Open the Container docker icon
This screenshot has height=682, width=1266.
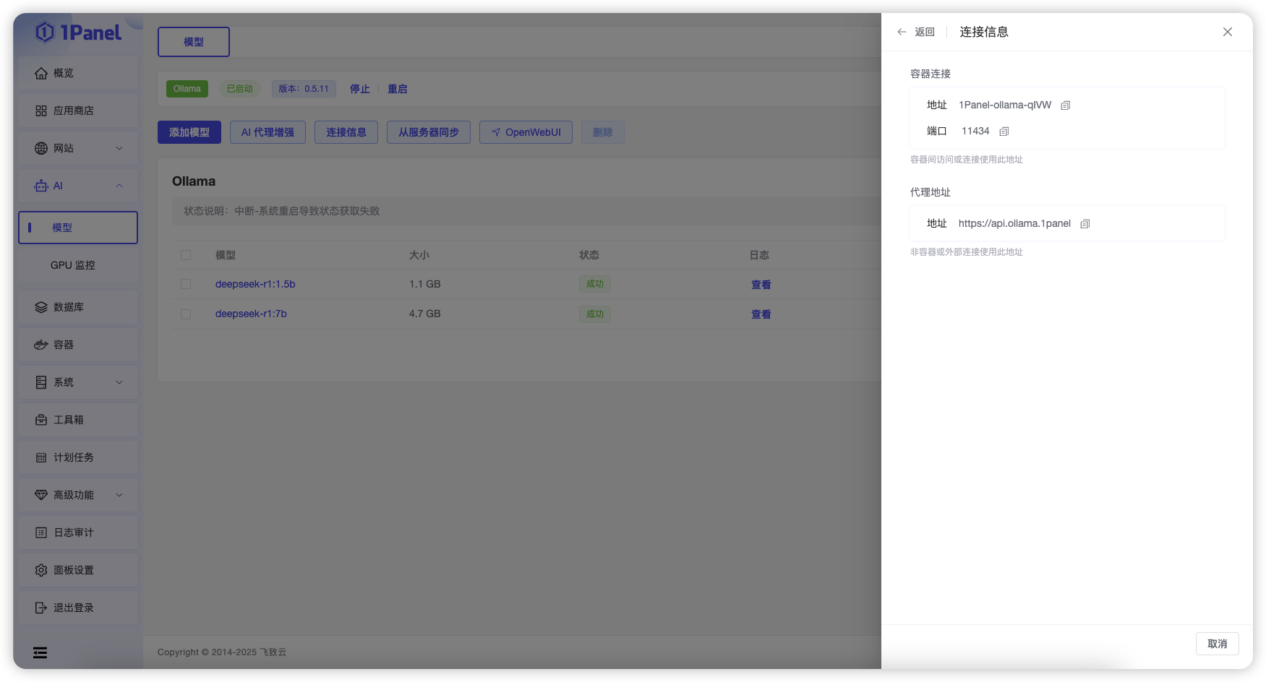point(41,345)
